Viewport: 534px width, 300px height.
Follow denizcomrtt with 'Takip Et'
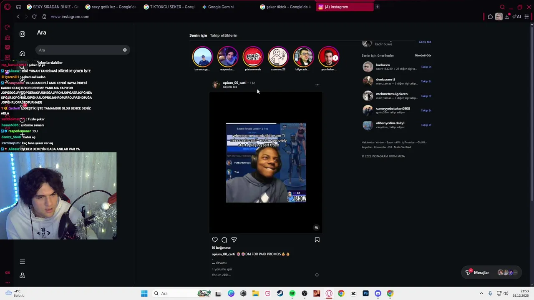[x=426, y=81]
